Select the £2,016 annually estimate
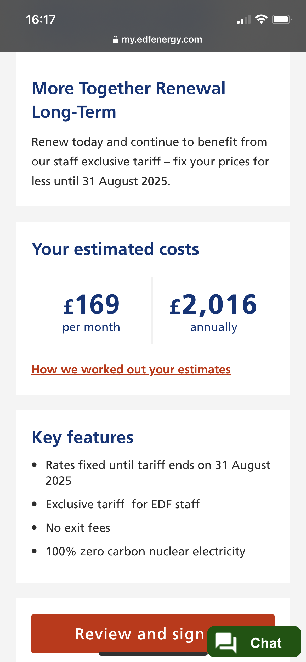306x662 pixels. click(213, 311)
